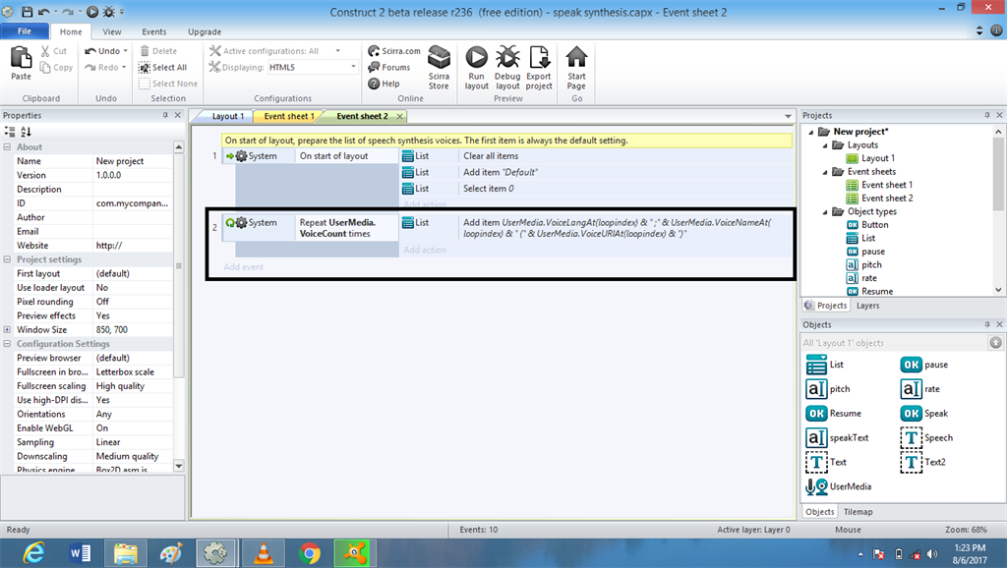Click Projects panel scroll down arrow
The image size is (1007, 568).
pos(998,290)
